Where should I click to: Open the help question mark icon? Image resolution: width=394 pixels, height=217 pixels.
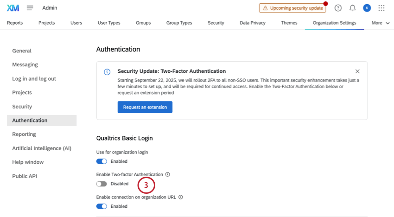(x=338, y=8)
